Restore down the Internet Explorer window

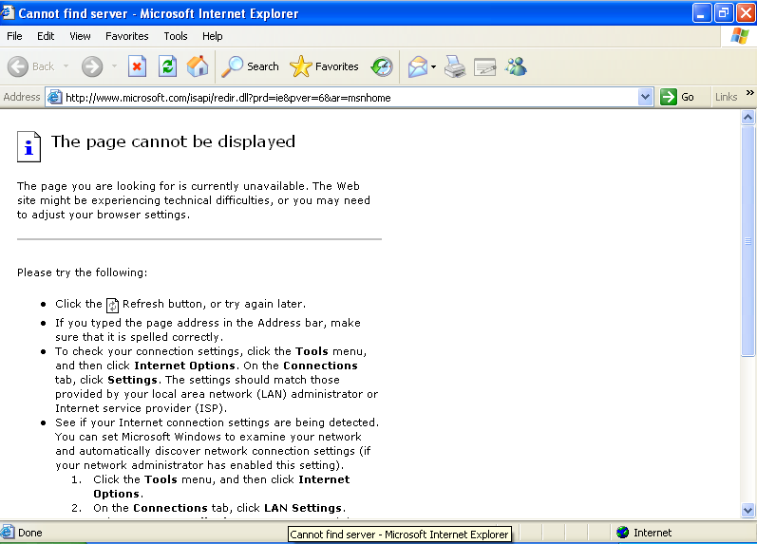tap(723, 13)
